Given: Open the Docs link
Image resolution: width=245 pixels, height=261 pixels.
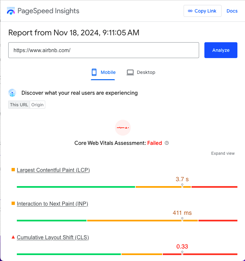Looking at the screenshot, I should coord(232,11).
